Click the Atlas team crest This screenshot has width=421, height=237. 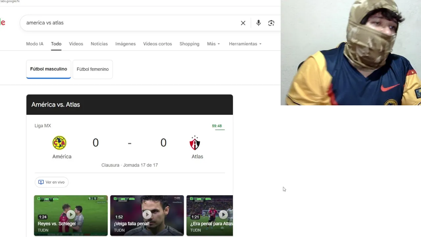point(195,143)
